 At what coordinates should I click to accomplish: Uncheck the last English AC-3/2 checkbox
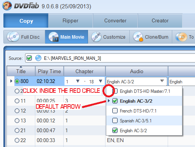point(115,130)
